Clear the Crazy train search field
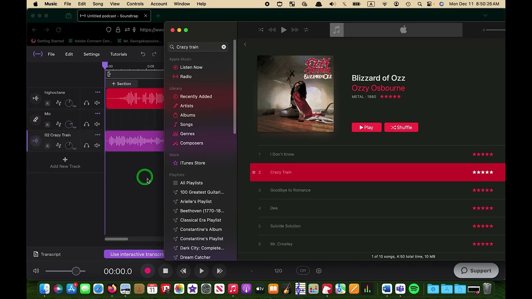Viewport: 532px width, 299px height. tap(224, 47)
